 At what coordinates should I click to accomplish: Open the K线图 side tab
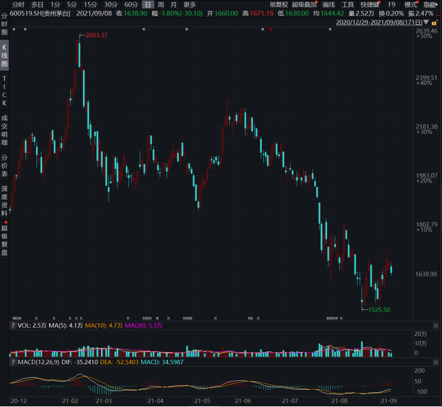tap(4, 56)
